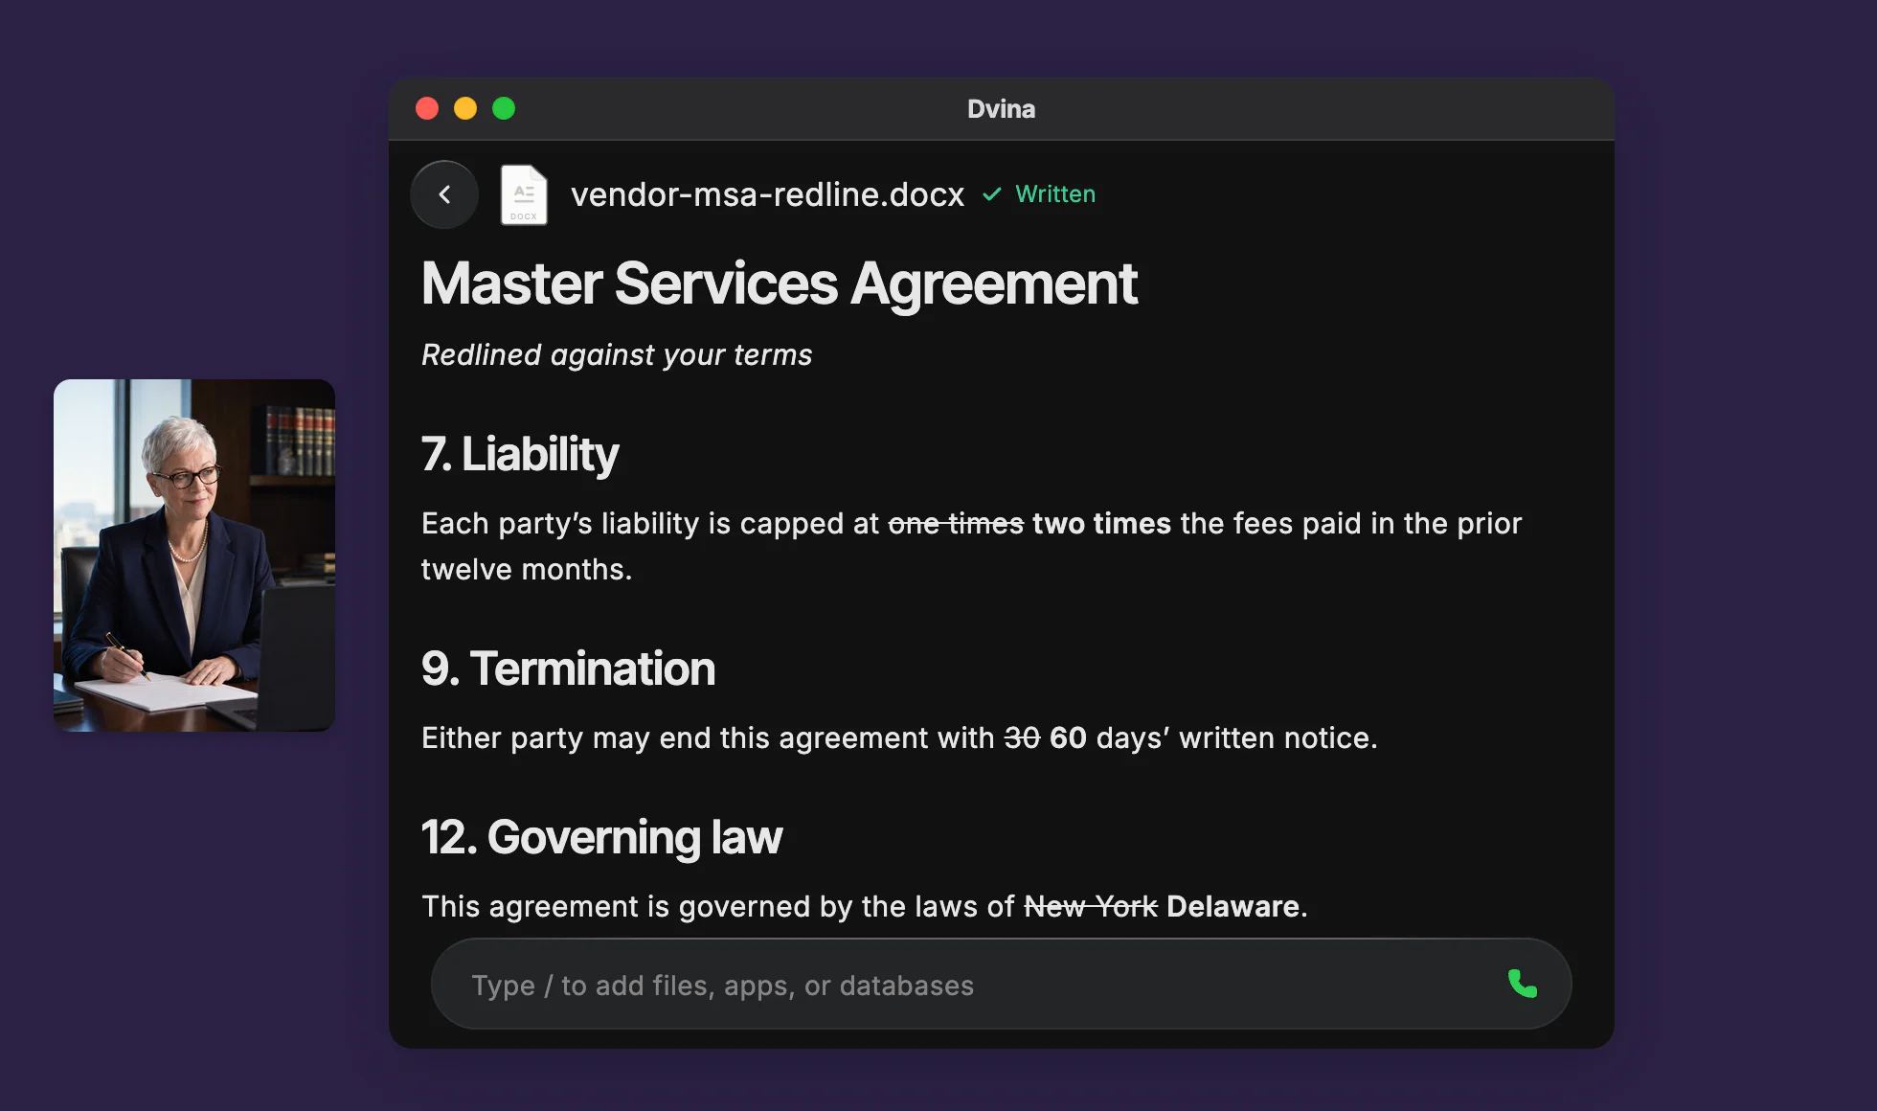
Task: Open the DOCX file icon
Action: click(x=524, y=194)
